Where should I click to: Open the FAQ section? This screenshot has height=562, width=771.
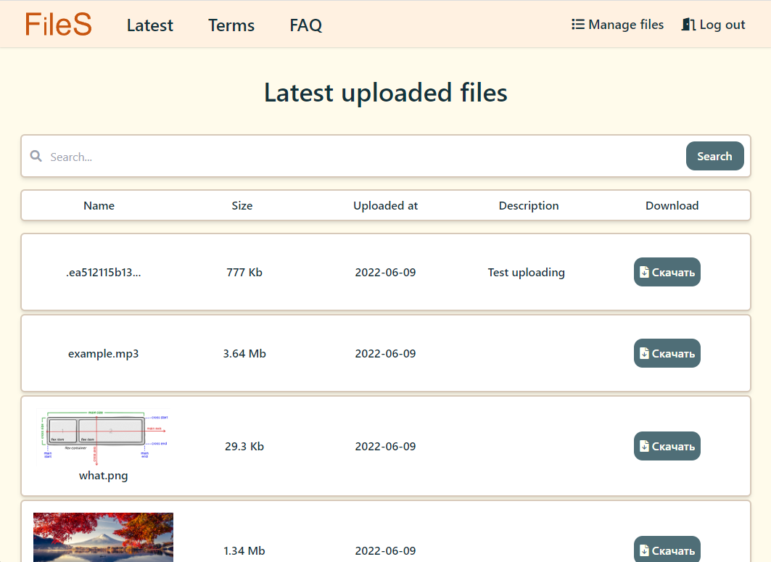tap(305, 25)
